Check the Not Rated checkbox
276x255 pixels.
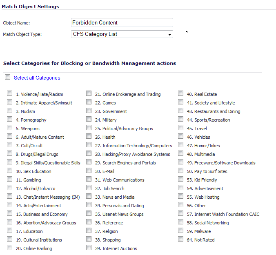(x=180, y=239)
